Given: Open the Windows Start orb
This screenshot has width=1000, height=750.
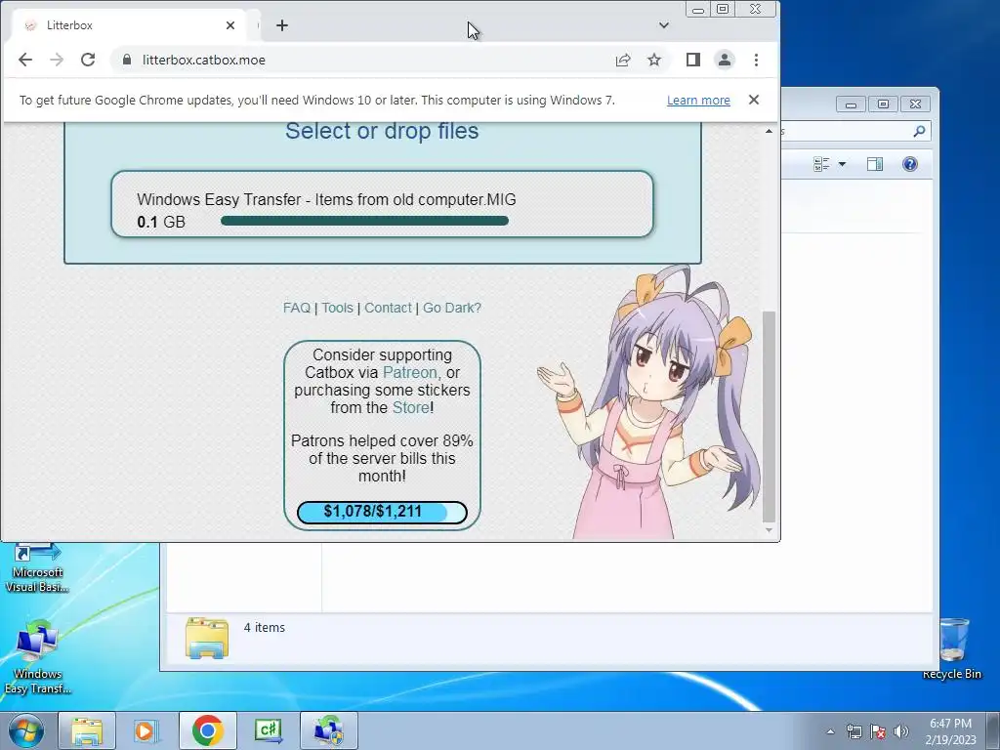Looking at the screenshot, I should tap(26, 730).
